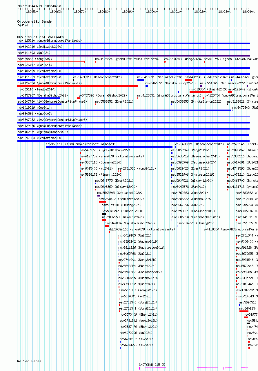Open esv2731343 (Wong2012b) variant
This screenshot has width=258, height=371.
(183, 59)
